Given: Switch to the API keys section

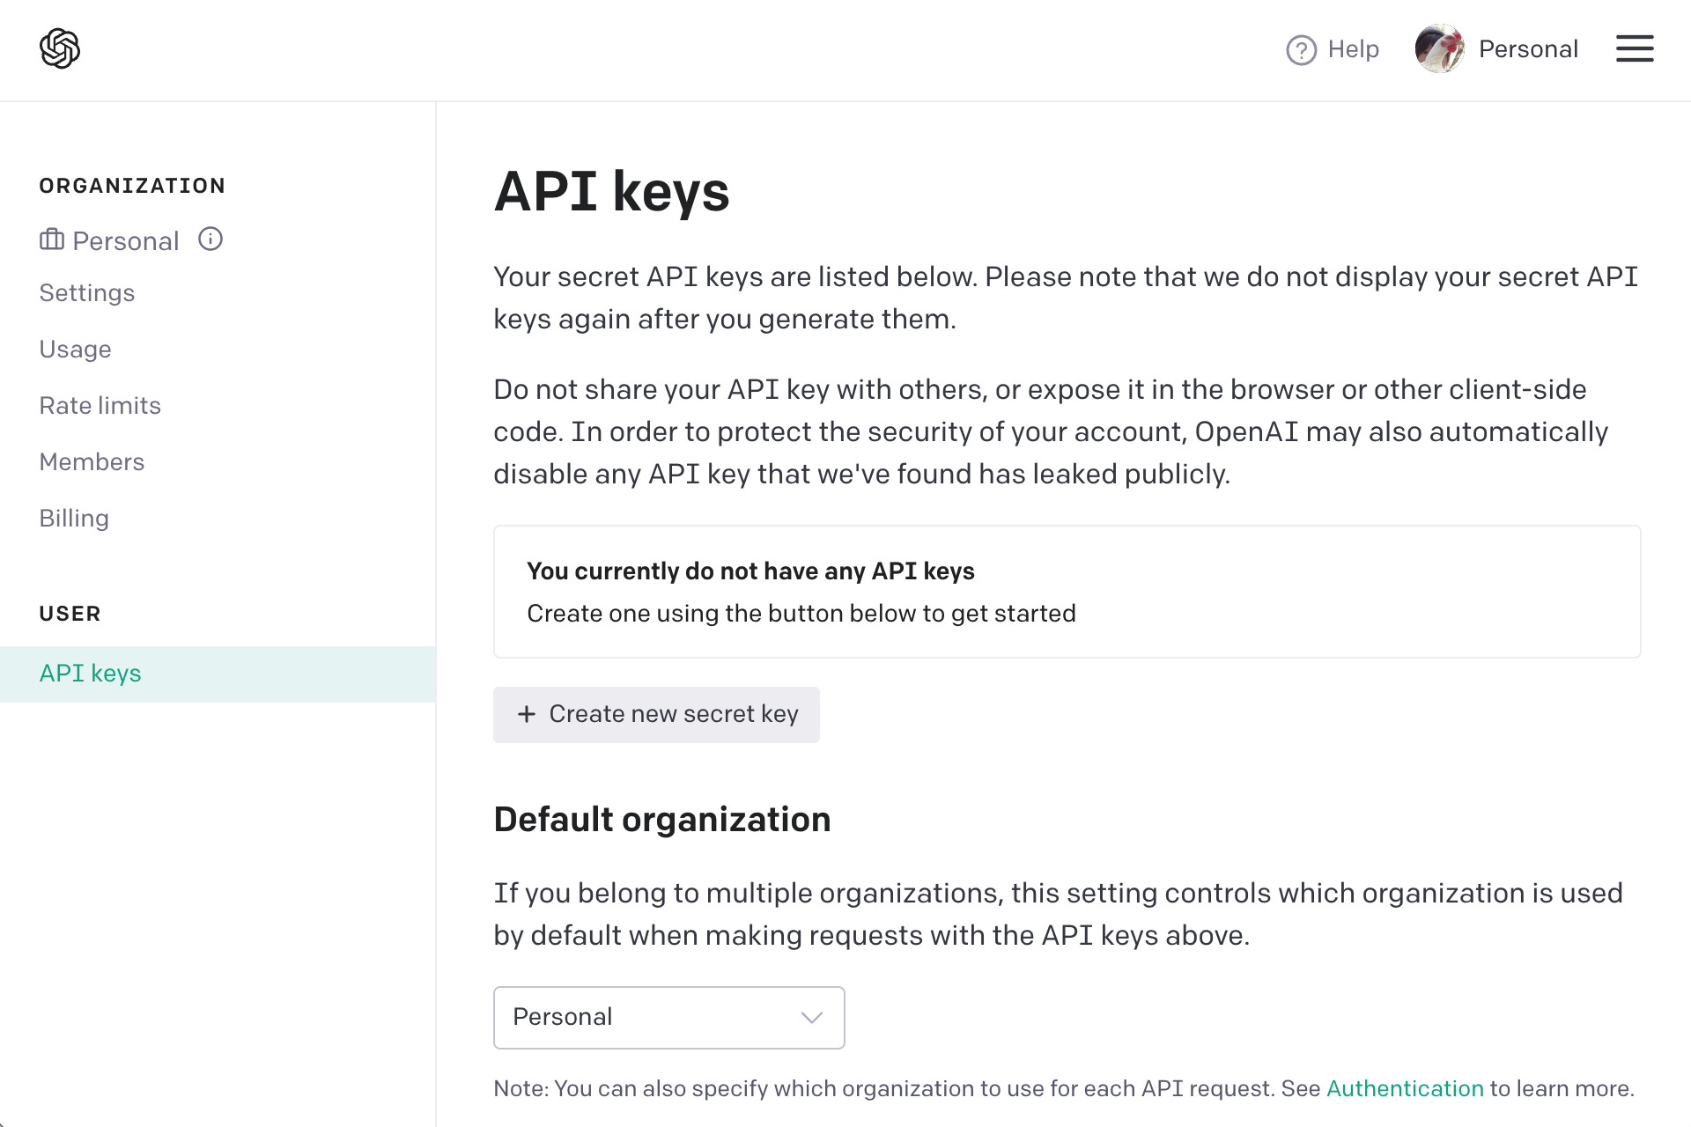Looking at the screenshot, I should (90, 673).
